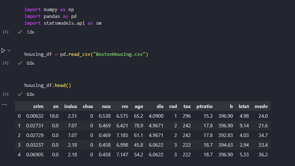
Task: Select crim value 0.03237
Action: pos(35,145)
